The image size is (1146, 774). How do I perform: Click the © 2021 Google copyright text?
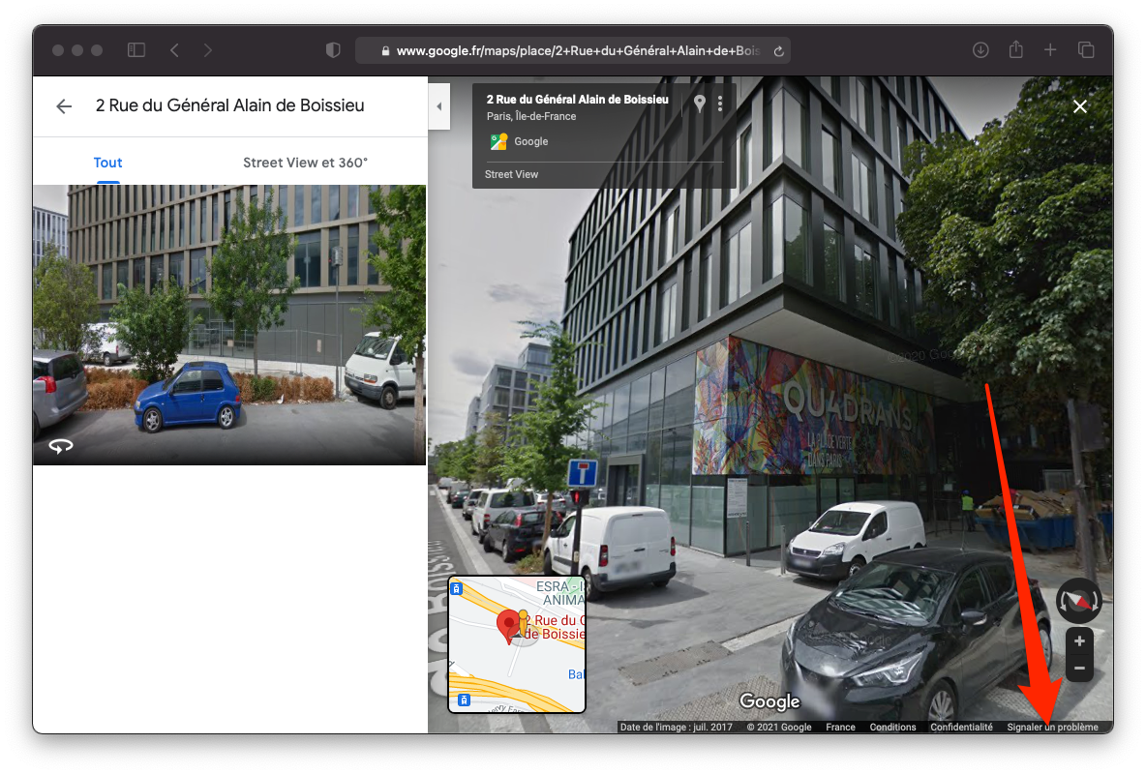click(x=779, y=728)
